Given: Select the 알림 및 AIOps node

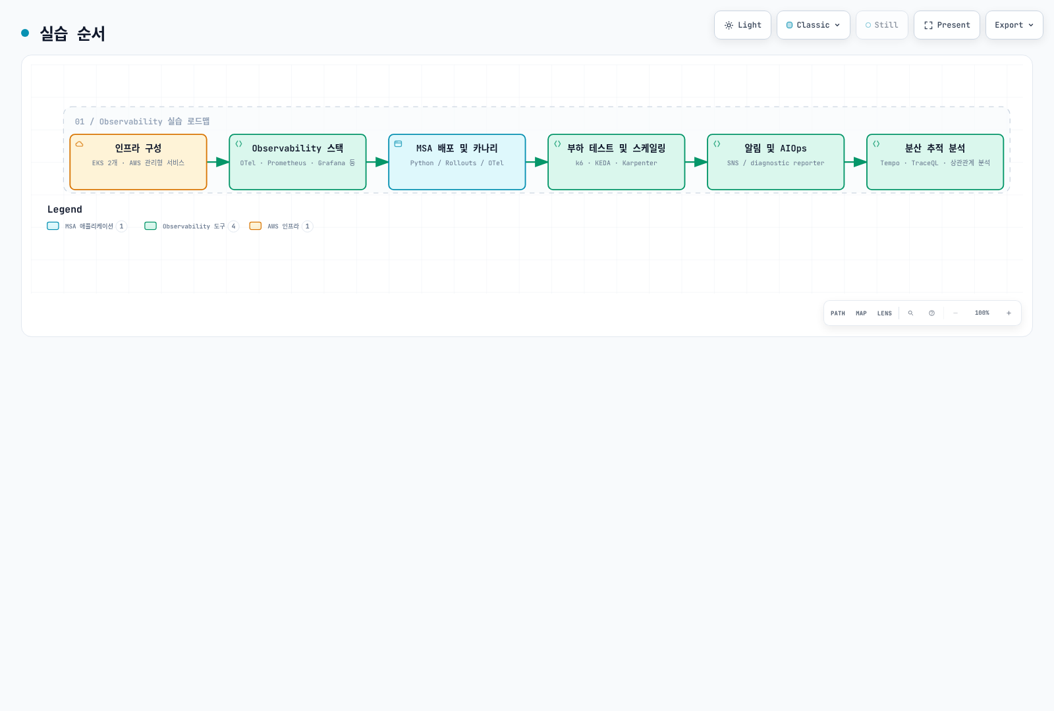Looking at the screenshot, I should (776, 162).
